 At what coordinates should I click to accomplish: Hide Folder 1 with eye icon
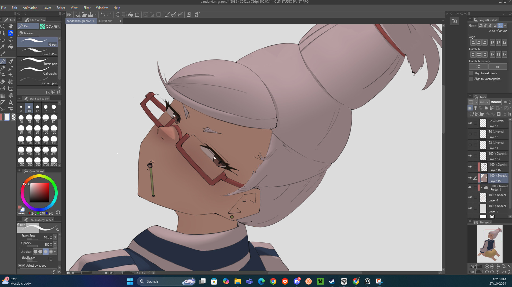pyautogui.click(x=470, y=187)
